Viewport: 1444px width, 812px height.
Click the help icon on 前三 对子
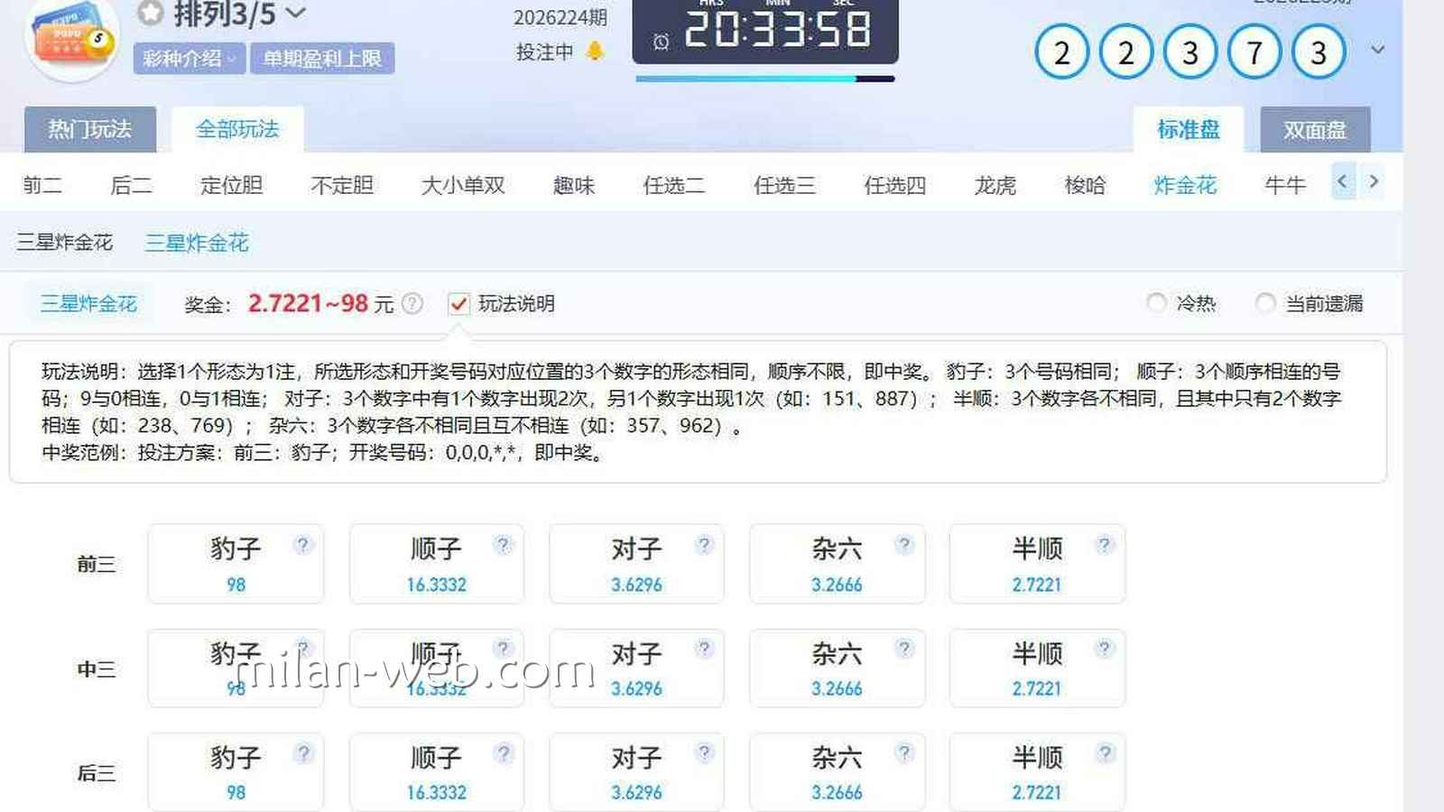coord(705,544)
